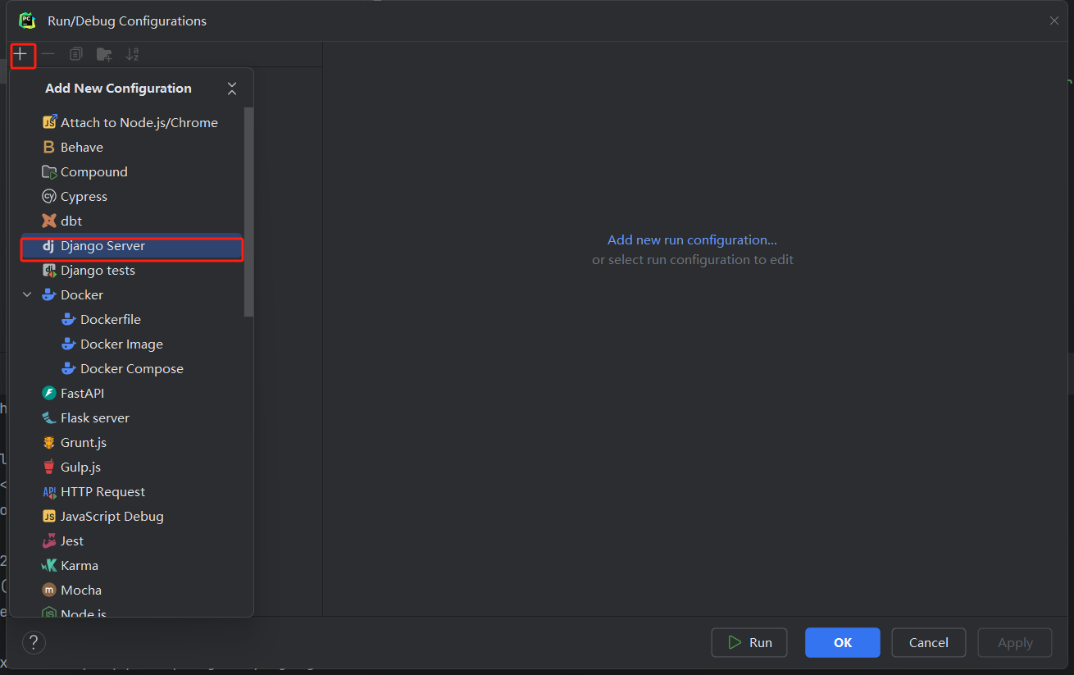Click the Karma list entry text
1074x675 pixels.
tap(80, 566)
